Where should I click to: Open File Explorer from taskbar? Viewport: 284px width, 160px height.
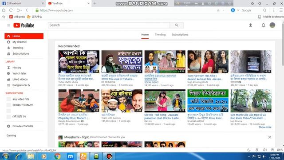click(x=31, y=156)
